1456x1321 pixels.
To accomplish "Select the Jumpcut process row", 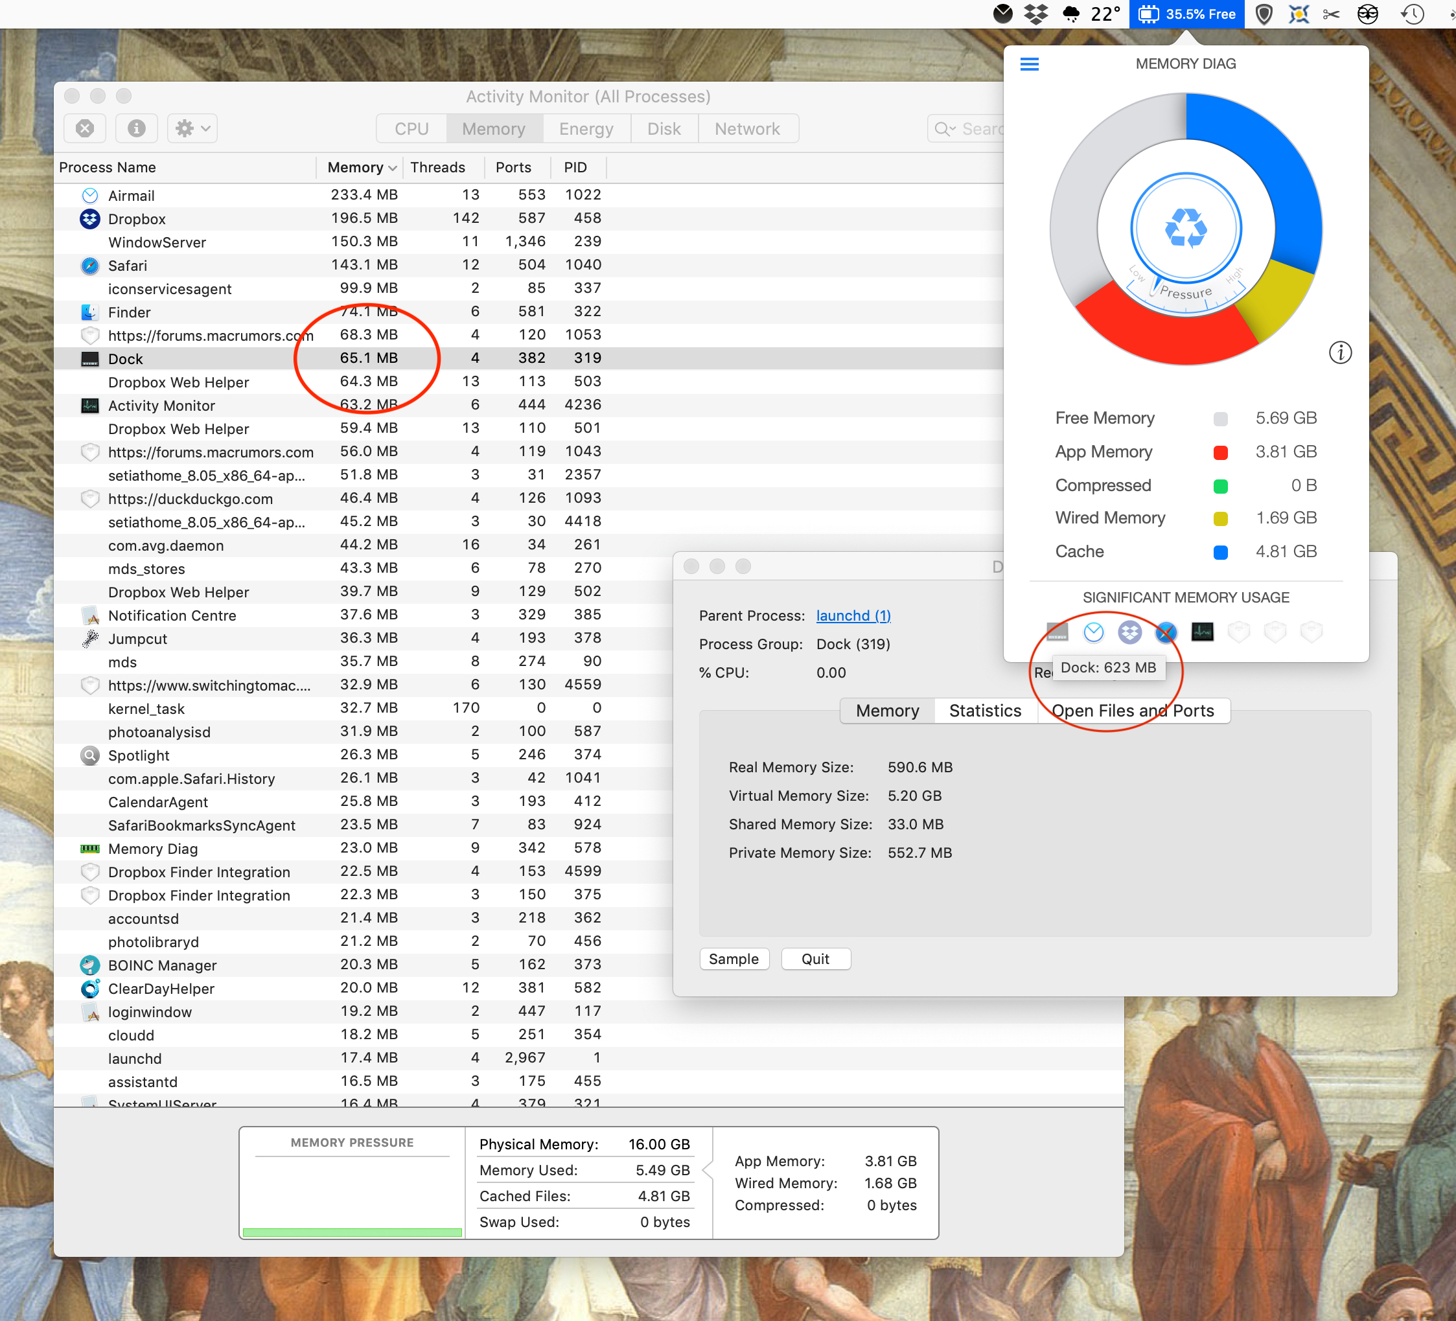I will click(x=364, y=638).
